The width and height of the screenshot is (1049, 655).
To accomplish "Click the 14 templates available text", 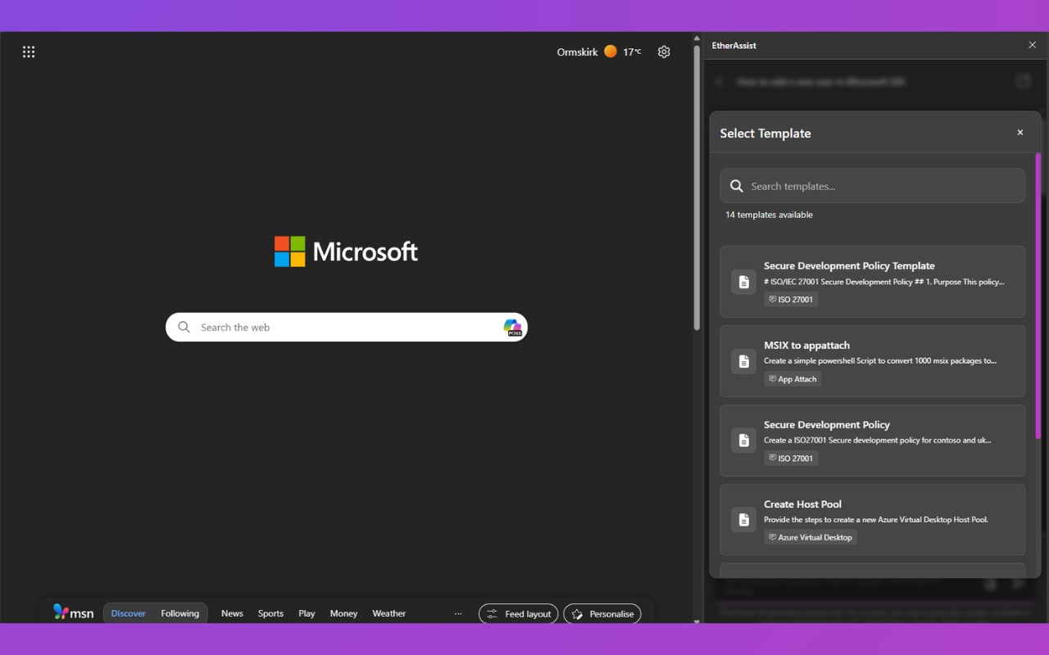I will [769, 215].
